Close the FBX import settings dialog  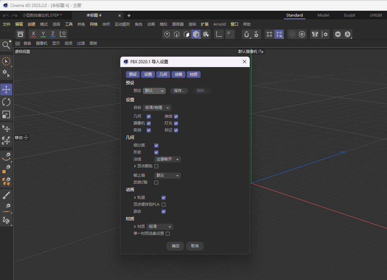(245, 62)
